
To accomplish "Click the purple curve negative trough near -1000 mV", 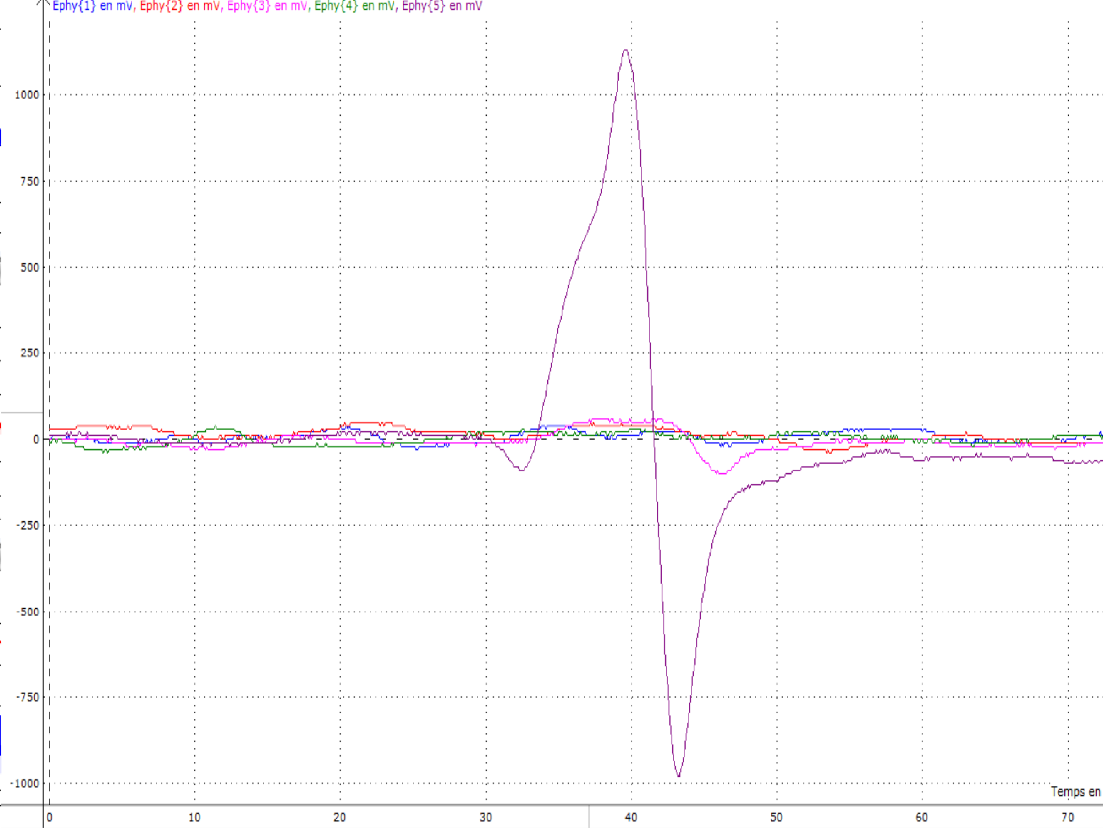I will (679, 775).
